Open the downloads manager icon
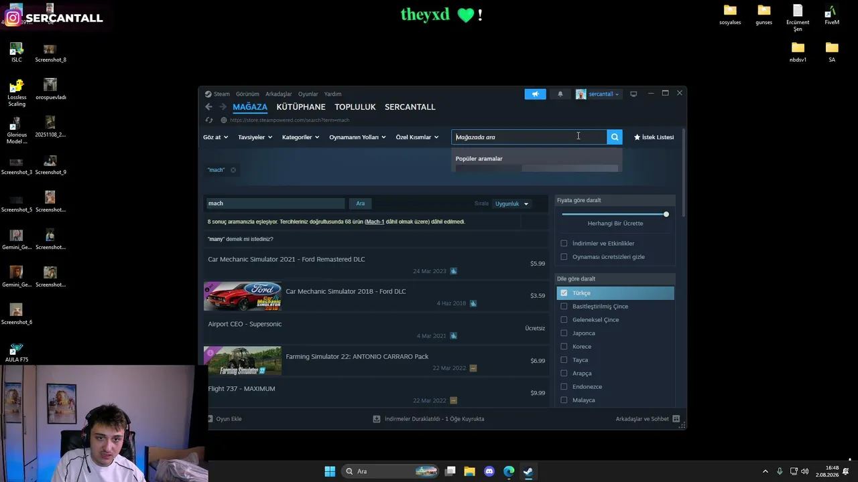 (x=377, y=419)
